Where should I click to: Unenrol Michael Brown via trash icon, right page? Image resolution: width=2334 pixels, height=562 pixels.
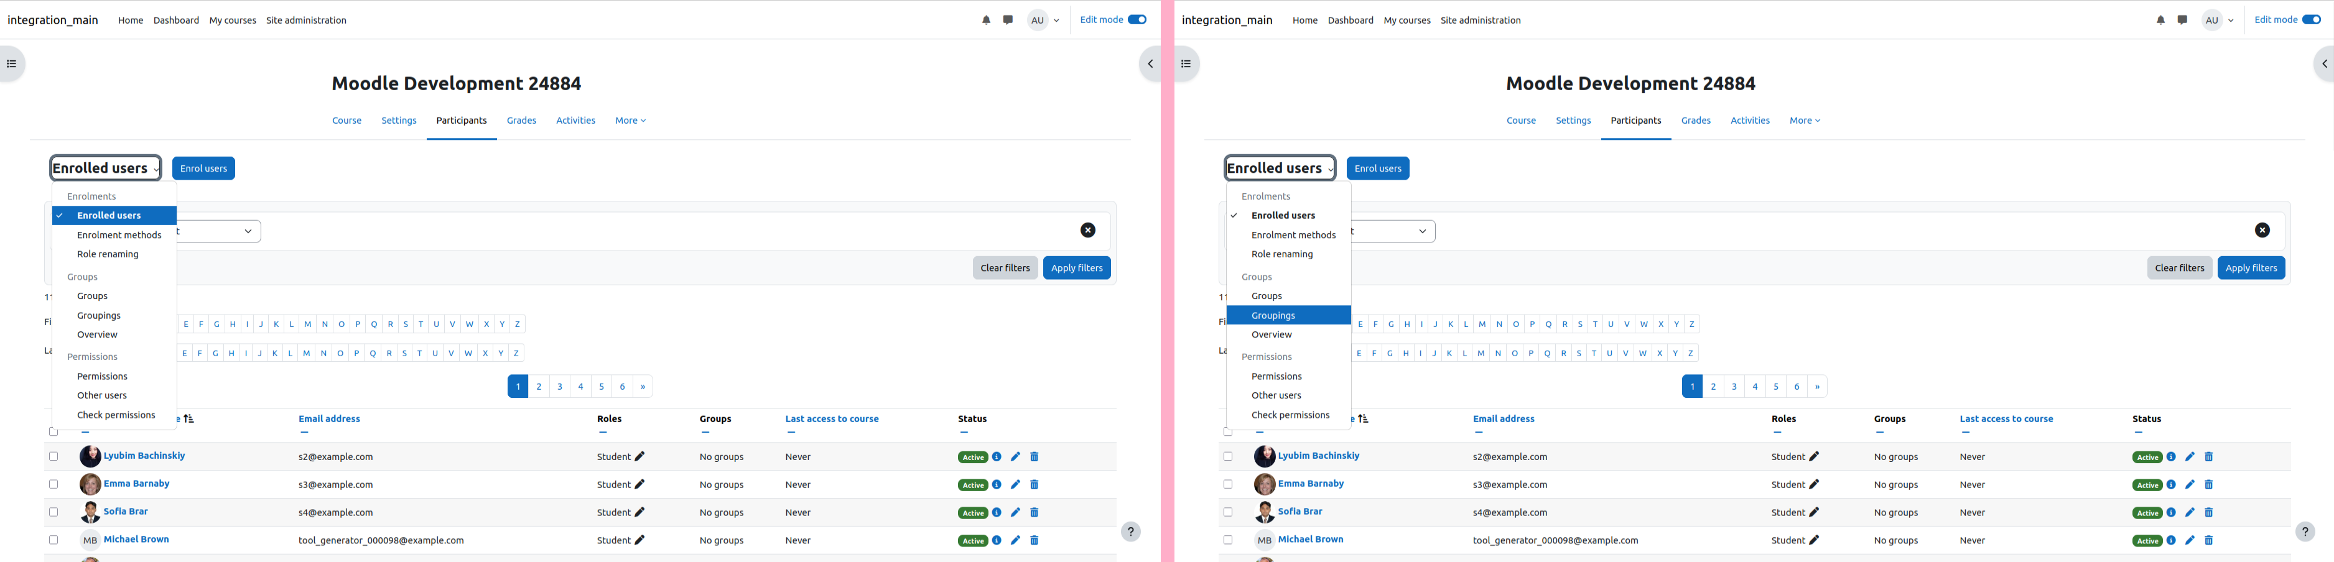pyautogui.click(x=2208, y=541)
